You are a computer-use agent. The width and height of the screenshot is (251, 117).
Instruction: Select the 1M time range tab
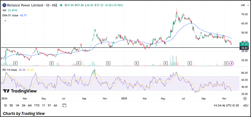click(x=17, y=105)
